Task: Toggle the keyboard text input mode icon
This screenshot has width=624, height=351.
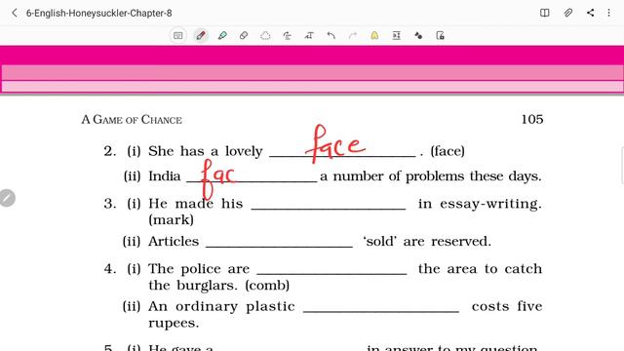Action: click(178, 36)
